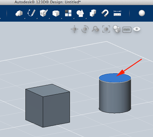Open the Combine tool

point(93,13)
